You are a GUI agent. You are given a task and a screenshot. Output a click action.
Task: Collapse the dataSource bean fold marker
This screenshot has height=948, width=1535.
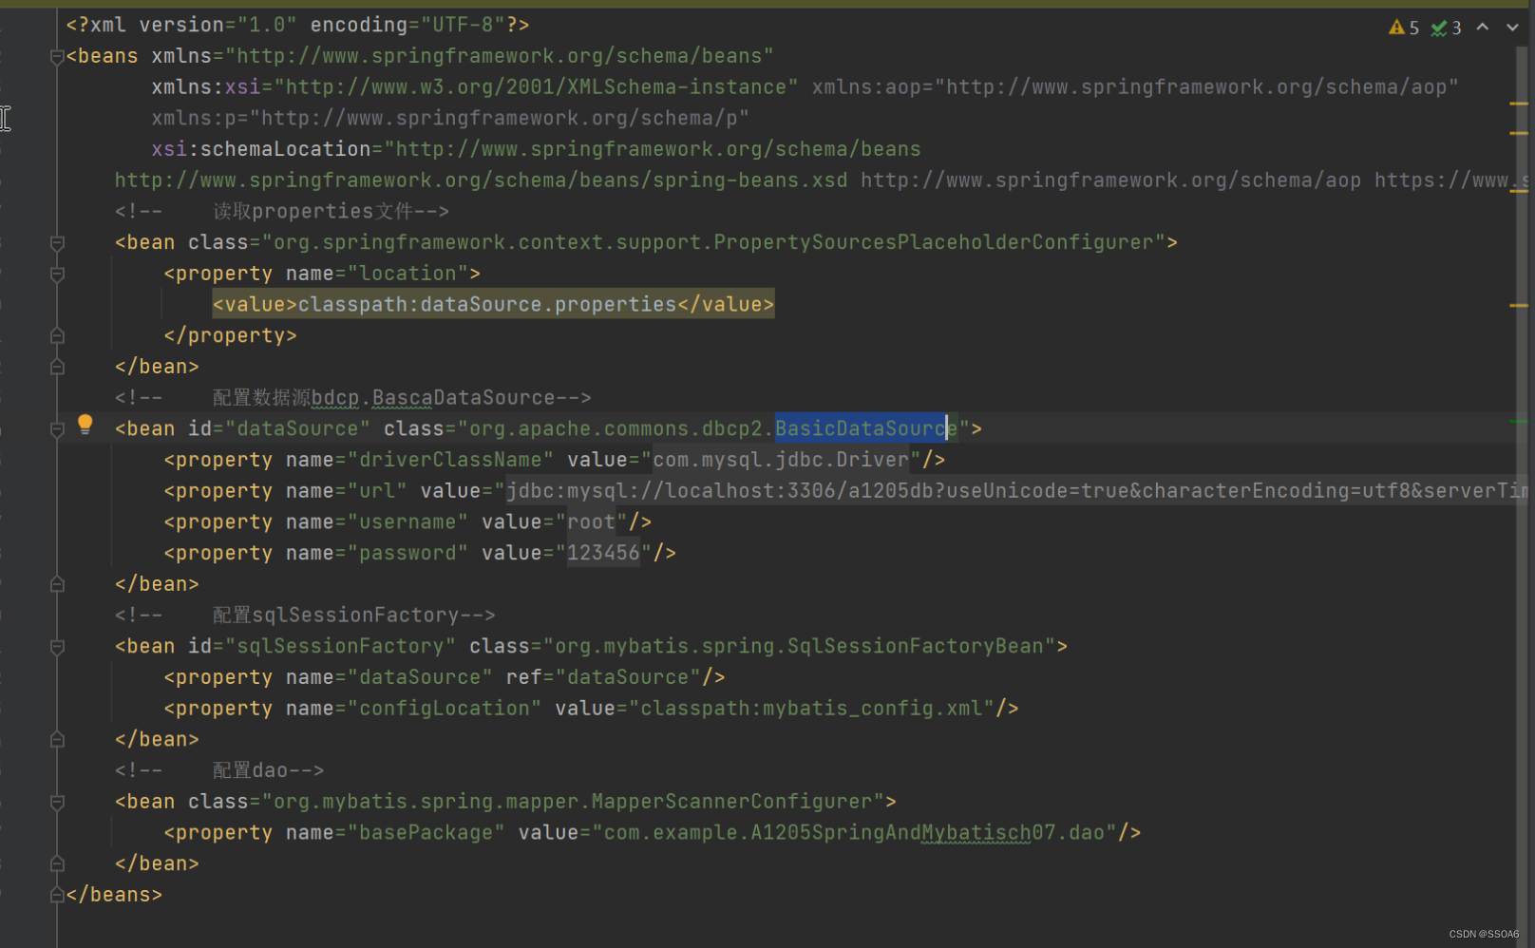57,429
